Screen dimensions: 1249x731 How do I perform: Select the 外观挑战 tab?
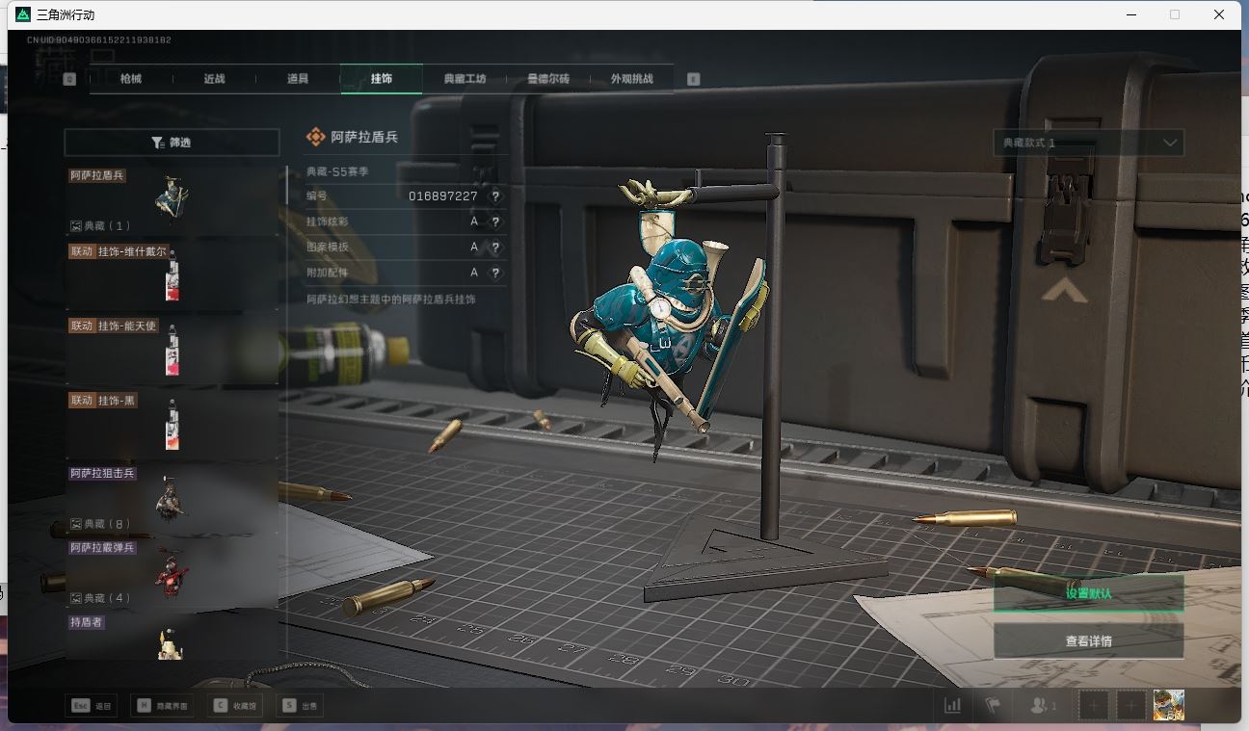631,79
